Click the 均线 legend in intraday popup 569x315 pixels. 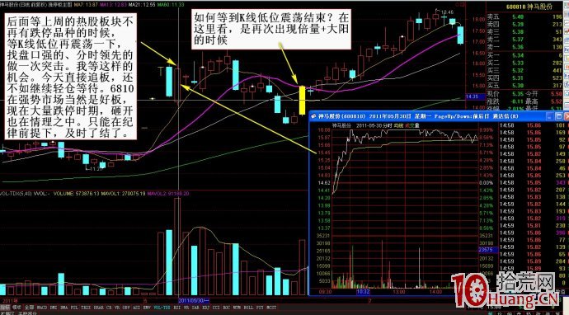point(398,125)
